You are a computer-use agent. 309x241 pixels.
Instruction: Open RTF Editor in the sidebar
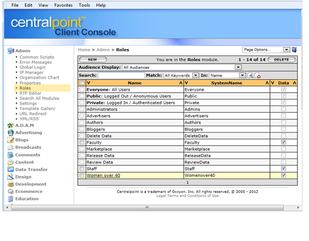(x=30, y=93)
